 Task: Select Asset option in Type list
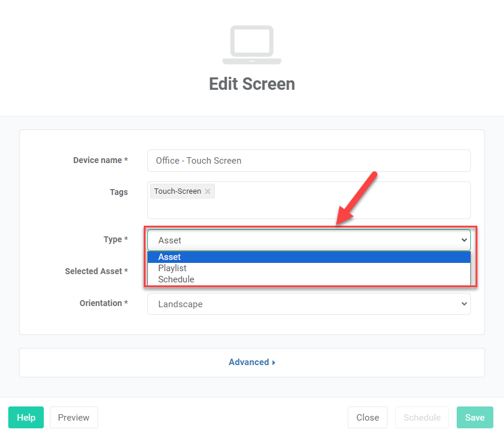(309, 257)
